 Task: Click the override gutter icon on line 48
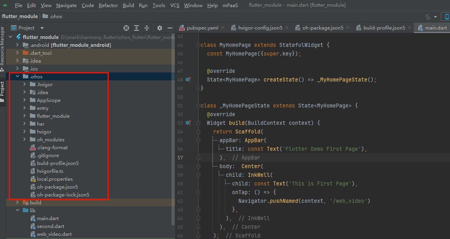pyautogui.click(x=188, y=80)
